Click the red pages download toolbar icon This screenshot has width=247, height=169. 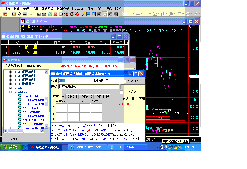tap(55, 14)
